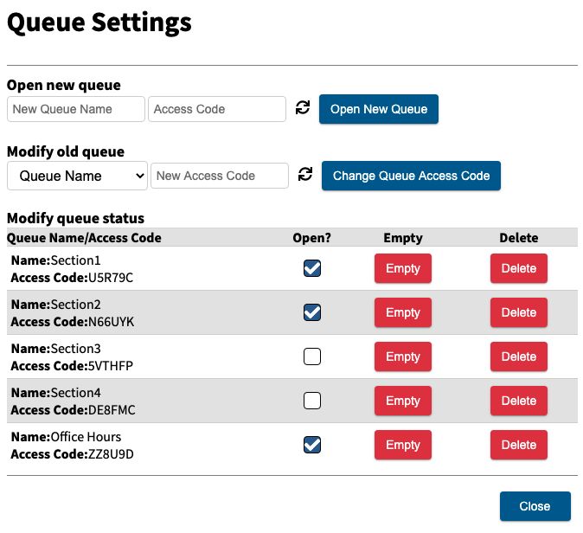Select access code text U5R79C
The height and width of the screenshot is (533, 583).
tap(111, 278)
